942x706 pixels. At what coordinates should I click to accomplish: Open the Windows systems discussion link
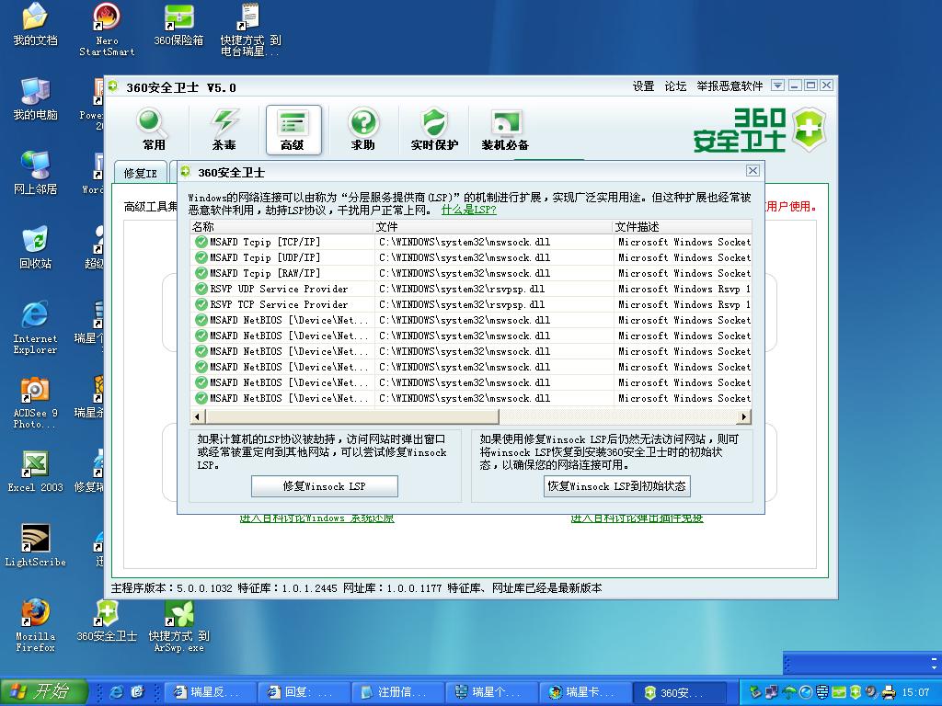click(316, 518)
